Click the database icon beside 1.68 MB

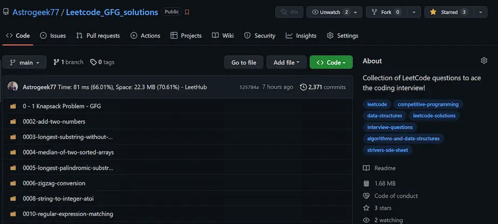click(366, 184)
